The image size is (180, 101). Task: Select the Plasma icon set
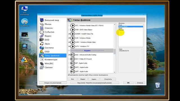[x=130, y=30]
